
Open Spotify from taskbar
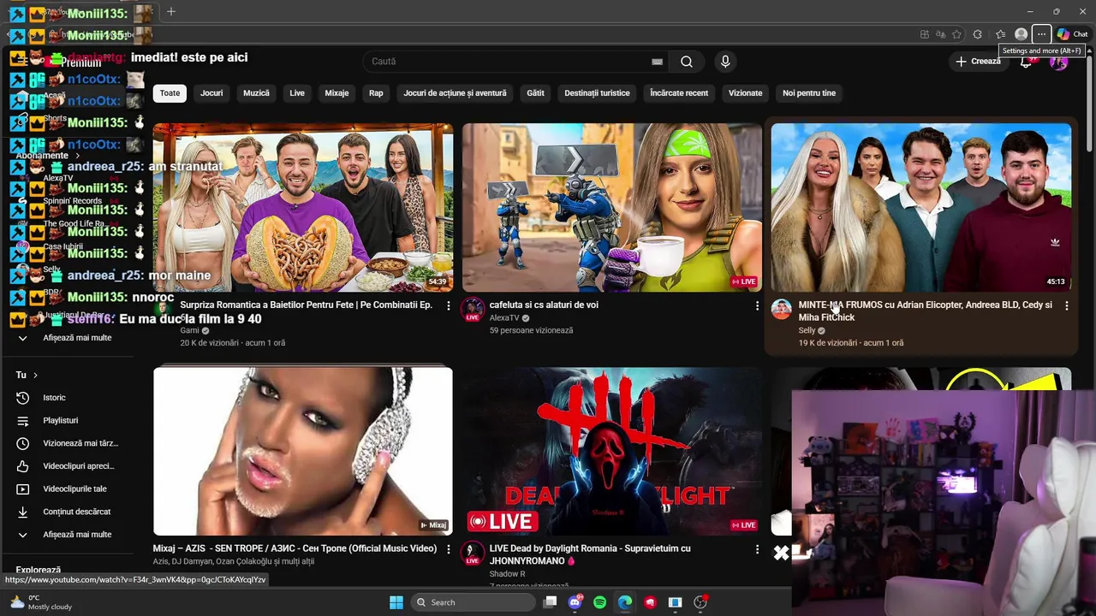tap(599, 602)
